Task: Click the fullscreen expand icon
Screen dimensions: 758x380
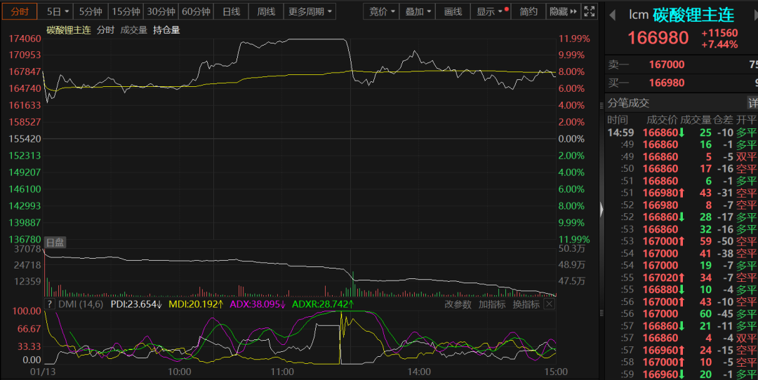Action: coord(590,12)
